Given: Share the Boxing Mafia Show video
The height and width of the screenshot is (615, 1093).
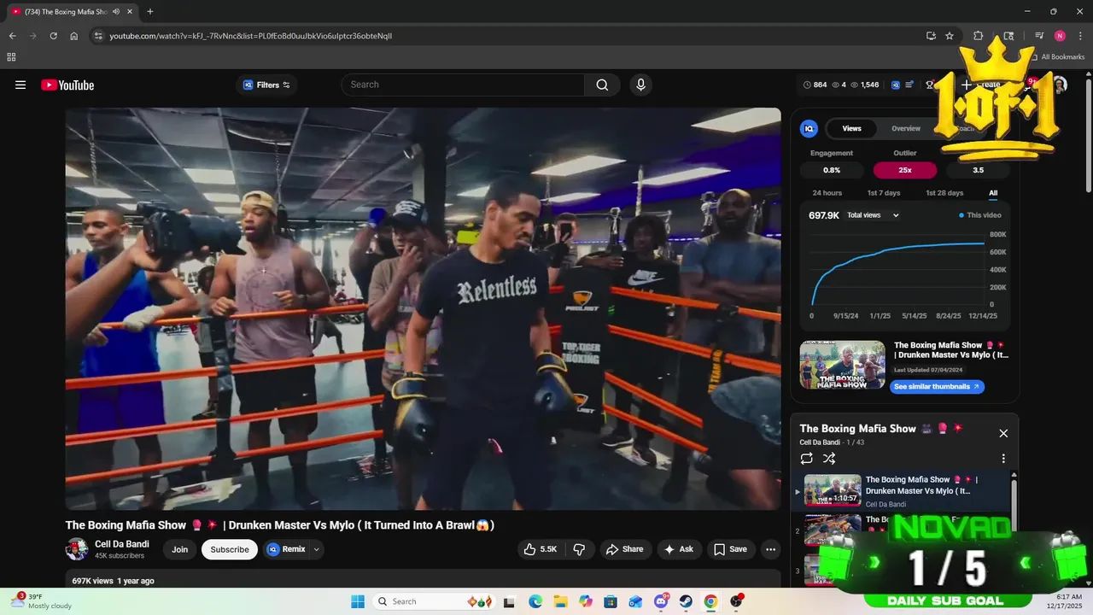Looking at the screenshot, I should click(x=624, y=549).
